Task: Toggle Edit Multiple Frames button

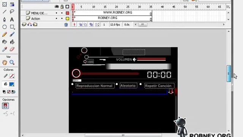Action: tap(91, 24)
